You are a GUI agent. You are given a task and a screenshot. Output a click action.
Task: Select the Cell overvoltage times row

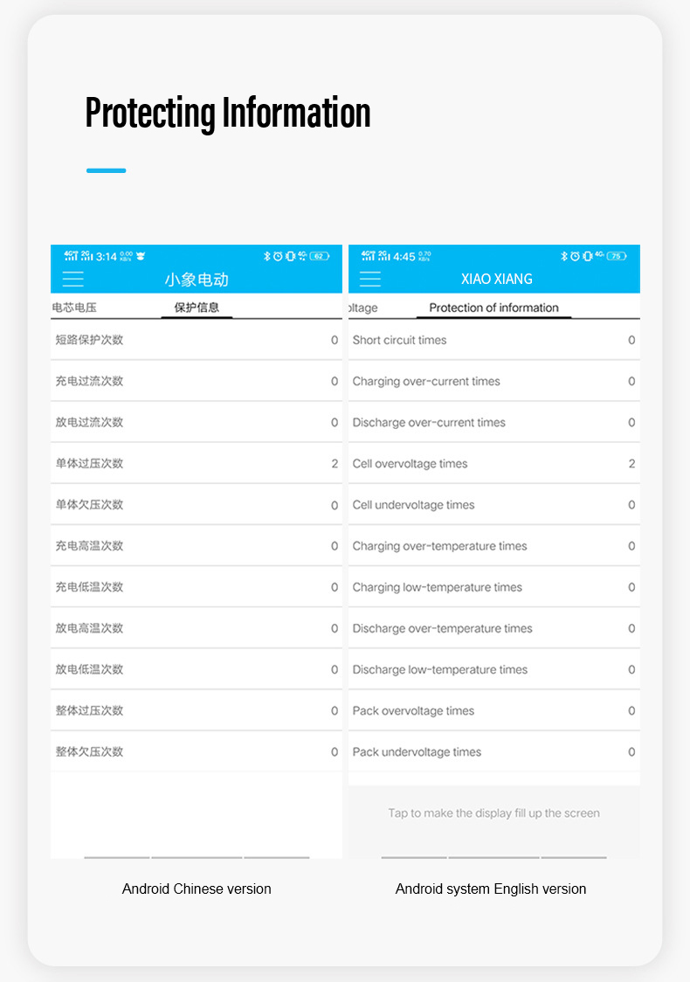click(x=493, y=464)
